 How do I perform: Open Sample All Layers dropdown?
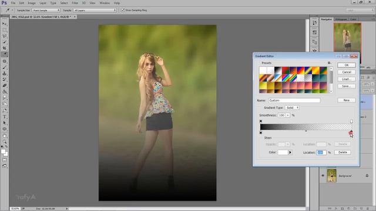click(x=95, y=11)
